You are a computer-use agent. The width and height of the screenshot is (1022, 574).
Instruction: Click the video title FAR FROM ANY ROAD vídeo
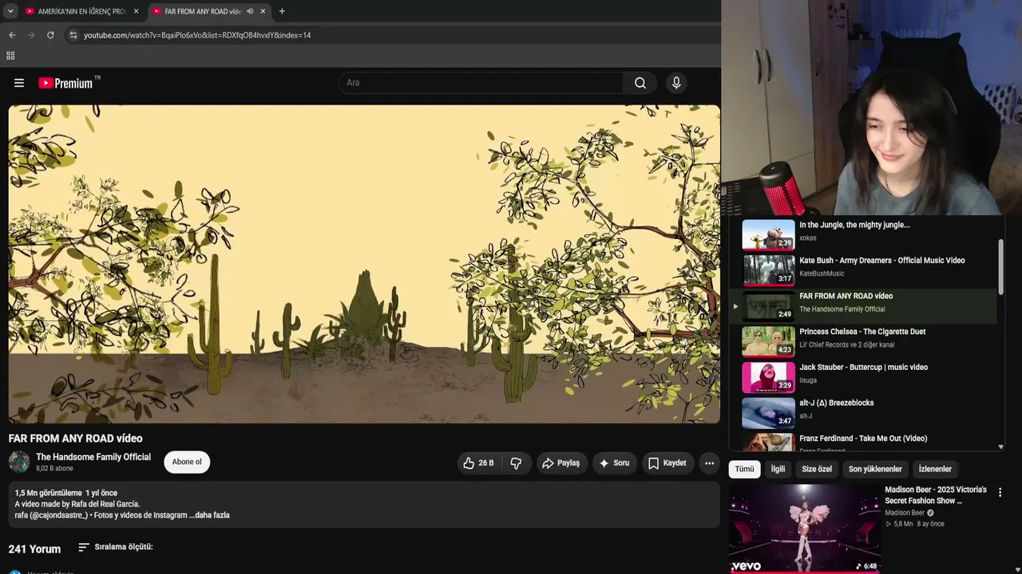click(x=76, y=438)
